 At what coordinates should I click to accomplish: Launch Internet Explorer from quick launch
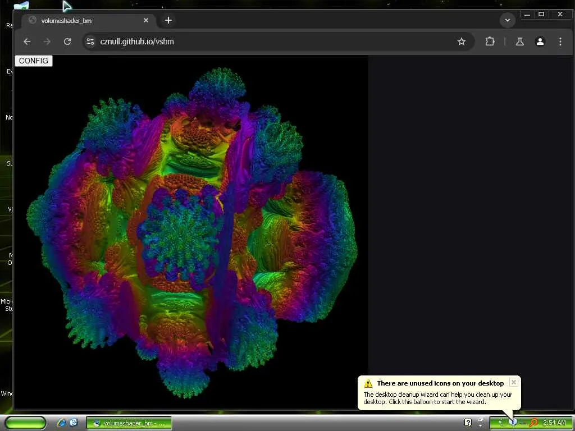(x=61, y=423)
